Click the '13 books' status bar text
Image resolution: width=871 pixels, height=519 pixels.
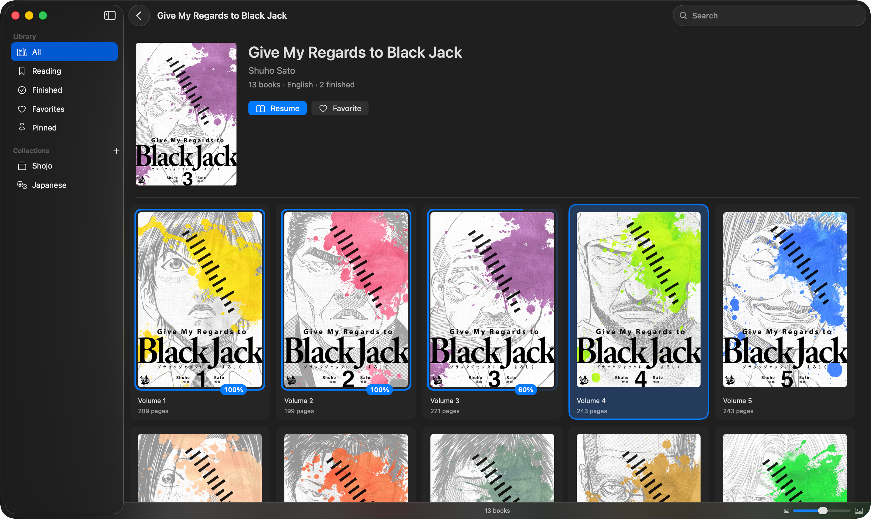pyautogui.click(x=497, y=511)
